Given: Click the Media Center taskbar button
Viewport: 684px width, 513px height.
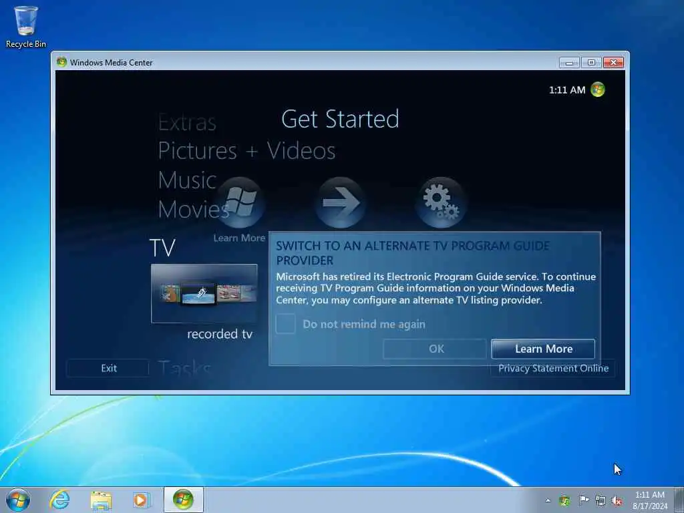Looking at the screenshot, I should pyautogui.click(x=183, y=500).
